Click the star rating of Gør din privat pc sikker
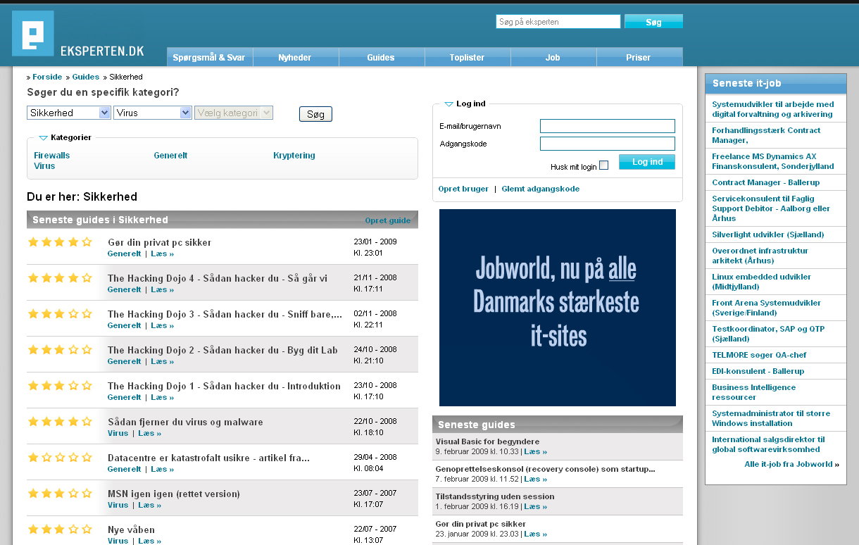859x545 pixels. click(60, 242)
